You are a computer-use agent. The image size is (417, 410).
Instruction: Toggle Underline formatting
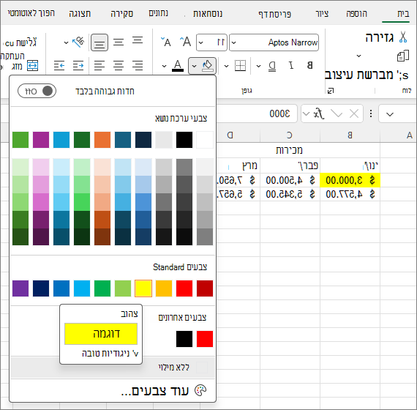click(272, 66)
